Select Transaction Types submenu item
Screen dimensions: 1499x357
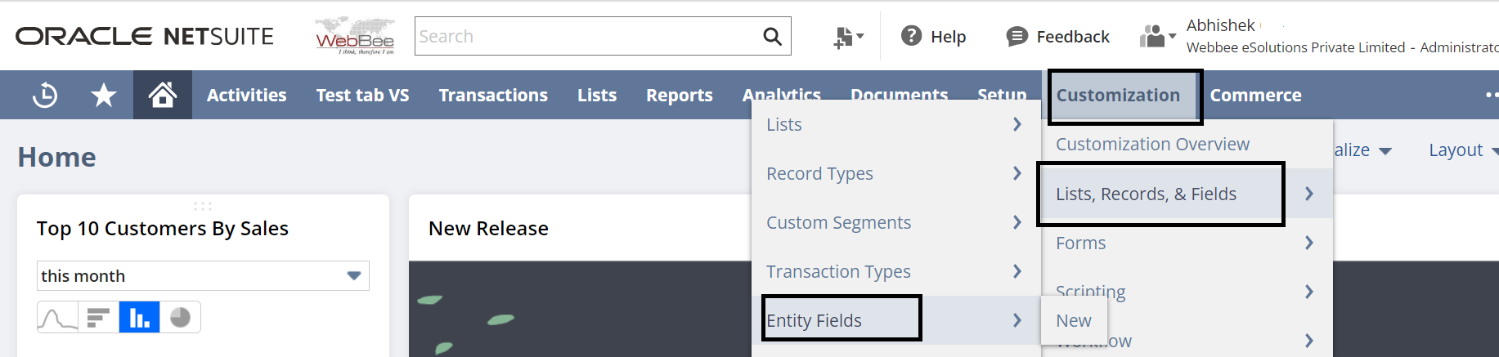[x=838, y=271]
